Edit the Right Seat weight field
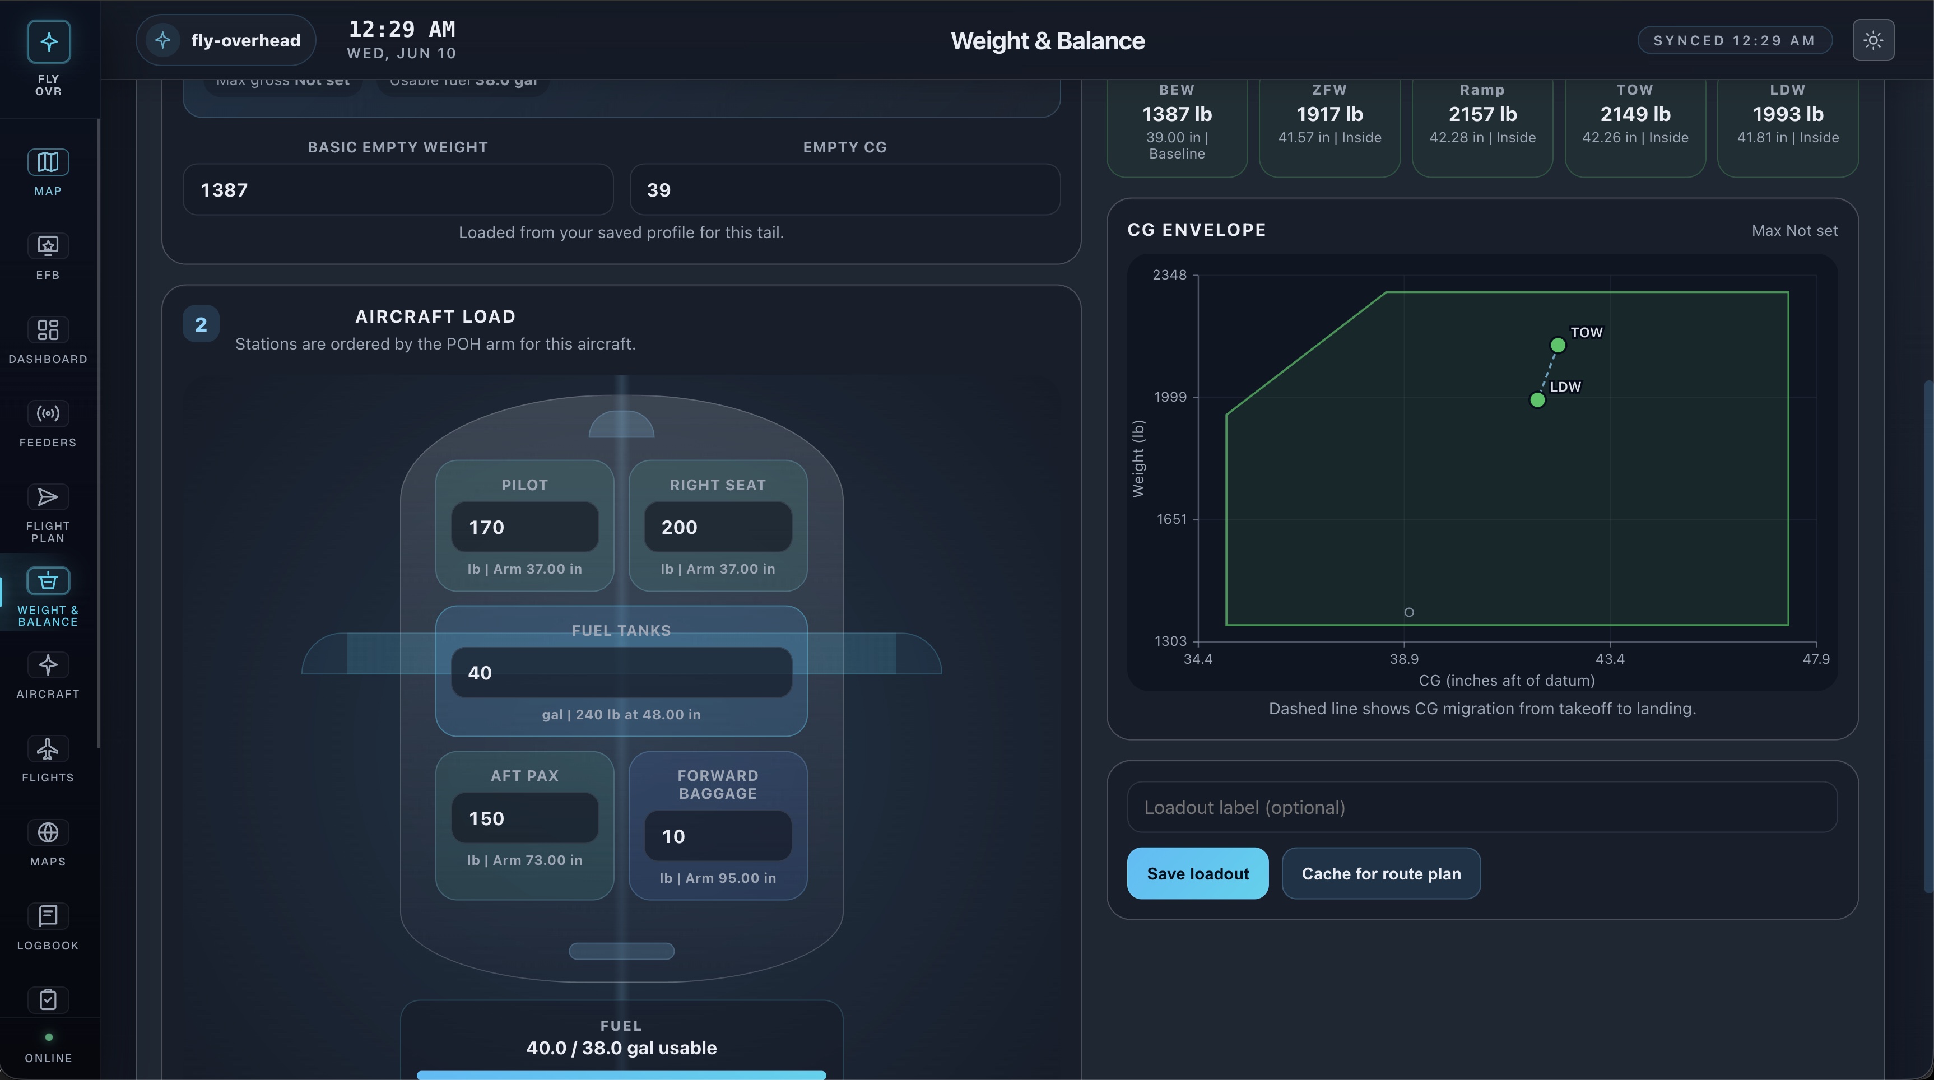Screen dimensions: 1934x1080 (x=718, y=527)
